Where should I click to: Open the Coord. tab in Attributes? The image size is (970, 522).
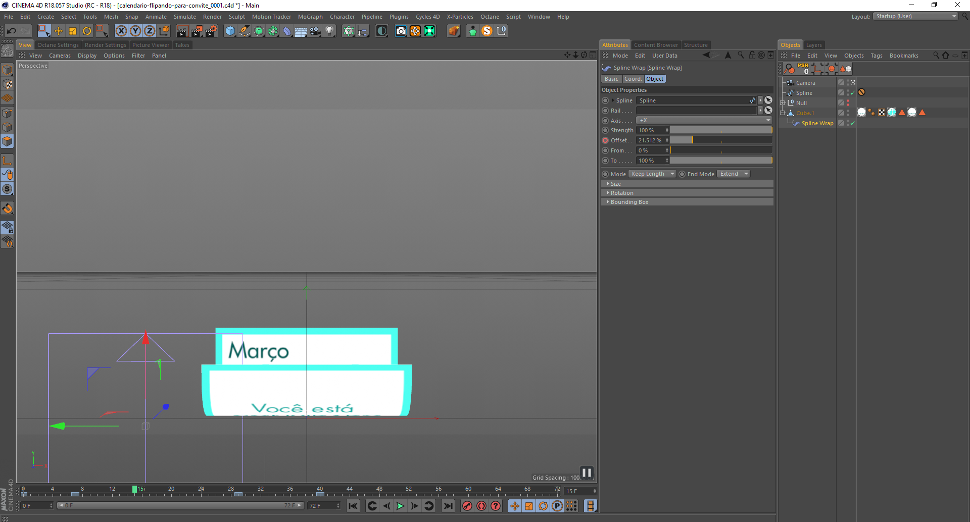[x=633, y=79]
